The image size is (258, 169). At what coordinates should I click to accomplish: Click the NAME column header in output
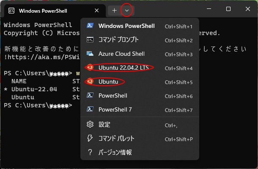click(x=19, y=81)
